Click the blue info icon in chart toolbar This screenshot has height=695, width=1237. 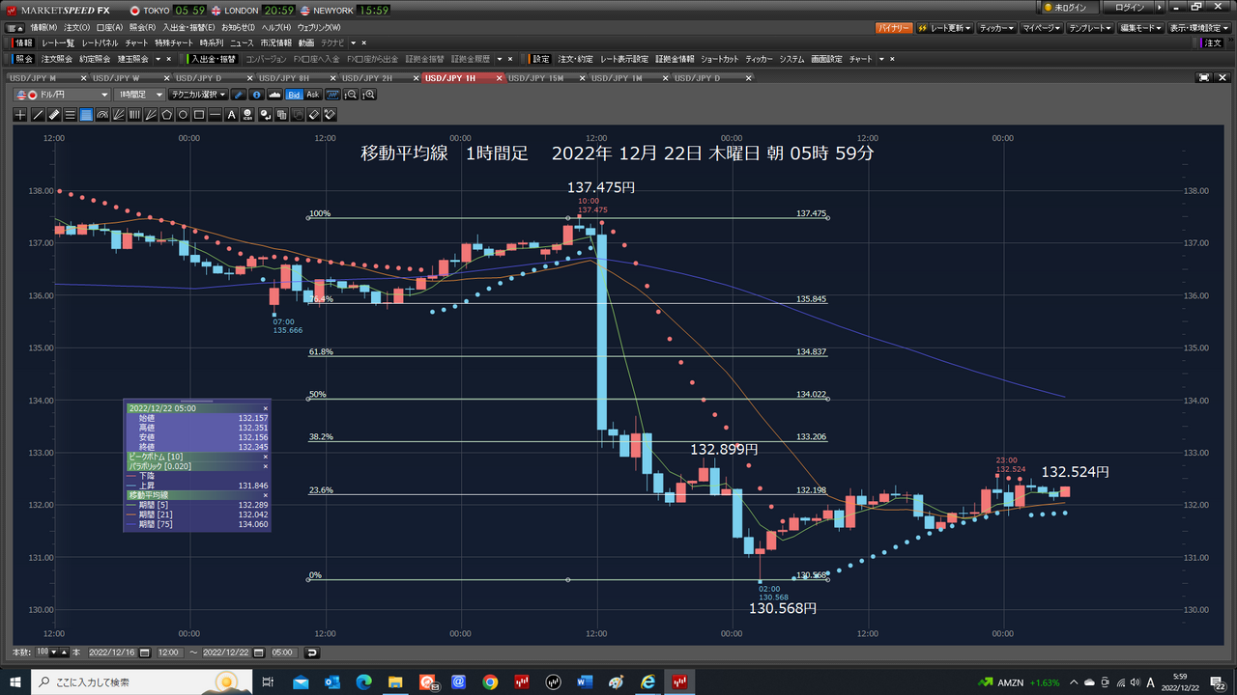(x=256, y=95)
